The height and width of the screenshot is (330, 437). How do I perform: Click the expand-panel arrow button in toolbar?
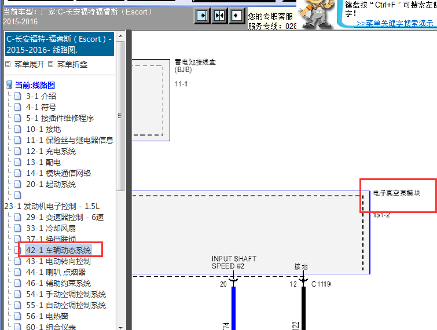click(x=203, y=16)
